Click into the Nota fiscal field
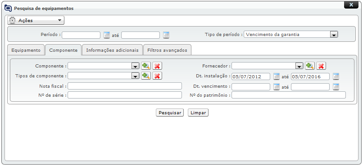The height and width of the screenshot is (166, 363). pyautogui.click(x=125, y=86)
